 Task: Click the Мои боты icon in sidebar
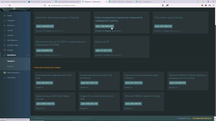(x=4, y=26)
